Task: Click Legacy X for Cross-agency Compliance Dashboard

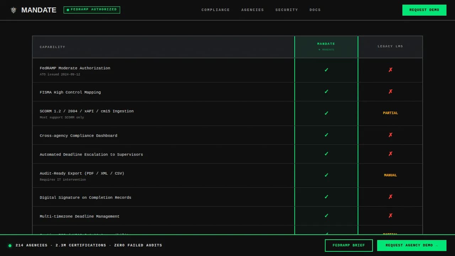Action: (390, 135)
